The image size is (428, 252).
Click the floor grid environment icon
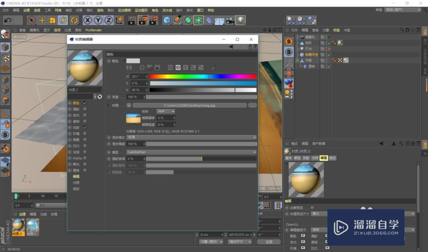pyautogui.click(x=220, y=21)
